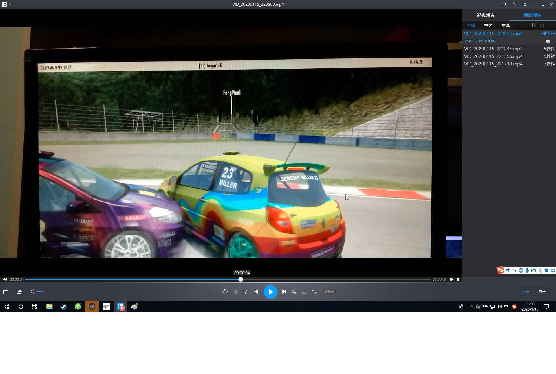The width and height of the screenshot is (556, 374).
Task: Click the open file folder icon
Action: click(19, 292)
